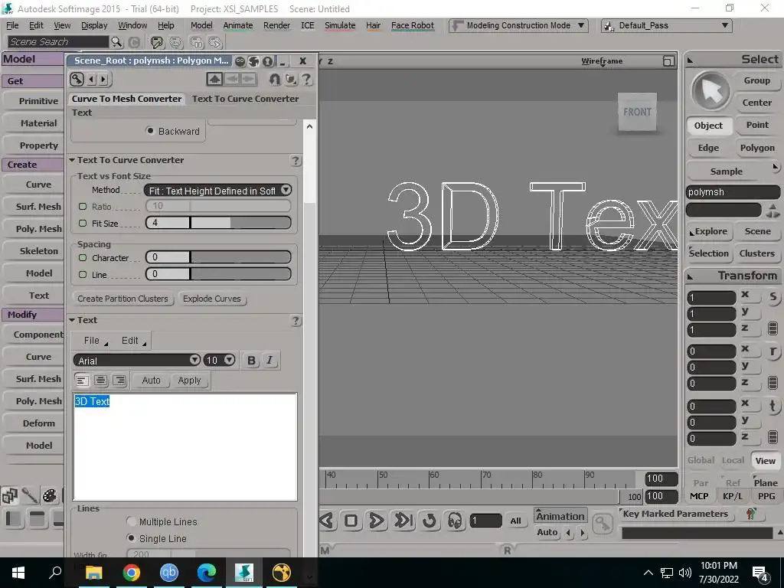784x588 pixels.
Task: Collapse the Text section
Action: tap(72, 320)
